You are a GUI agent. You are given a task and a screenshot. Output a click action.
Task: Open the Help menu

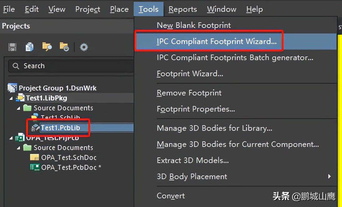[255, 9]
